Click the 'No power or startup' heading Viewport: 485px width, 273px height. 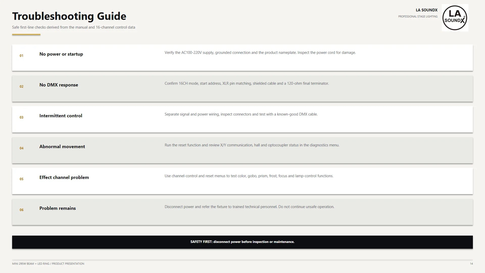(x=61, y=54)
